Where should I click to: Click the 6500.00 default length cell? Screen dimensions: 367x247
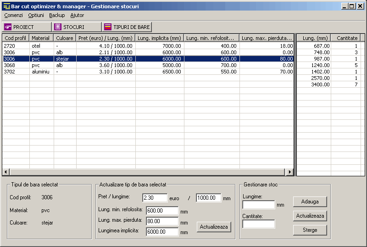pyautogui.click(x=160, y=72)
